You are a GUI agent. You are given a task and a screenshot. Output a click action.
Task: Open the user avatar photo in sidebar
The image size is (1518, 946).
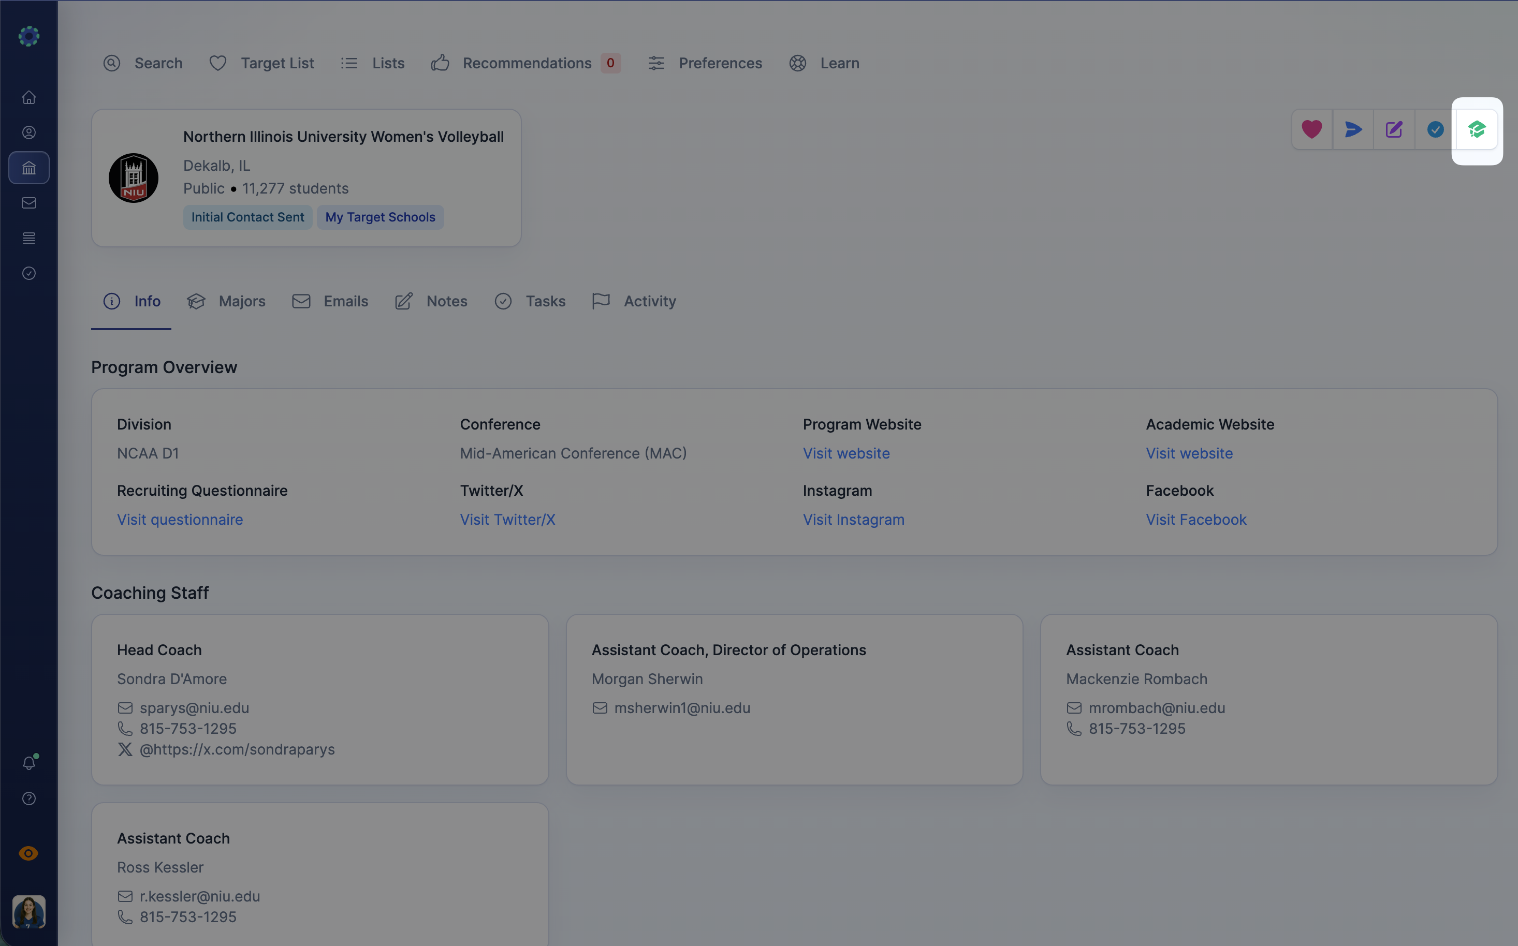(x=29, y=912)
